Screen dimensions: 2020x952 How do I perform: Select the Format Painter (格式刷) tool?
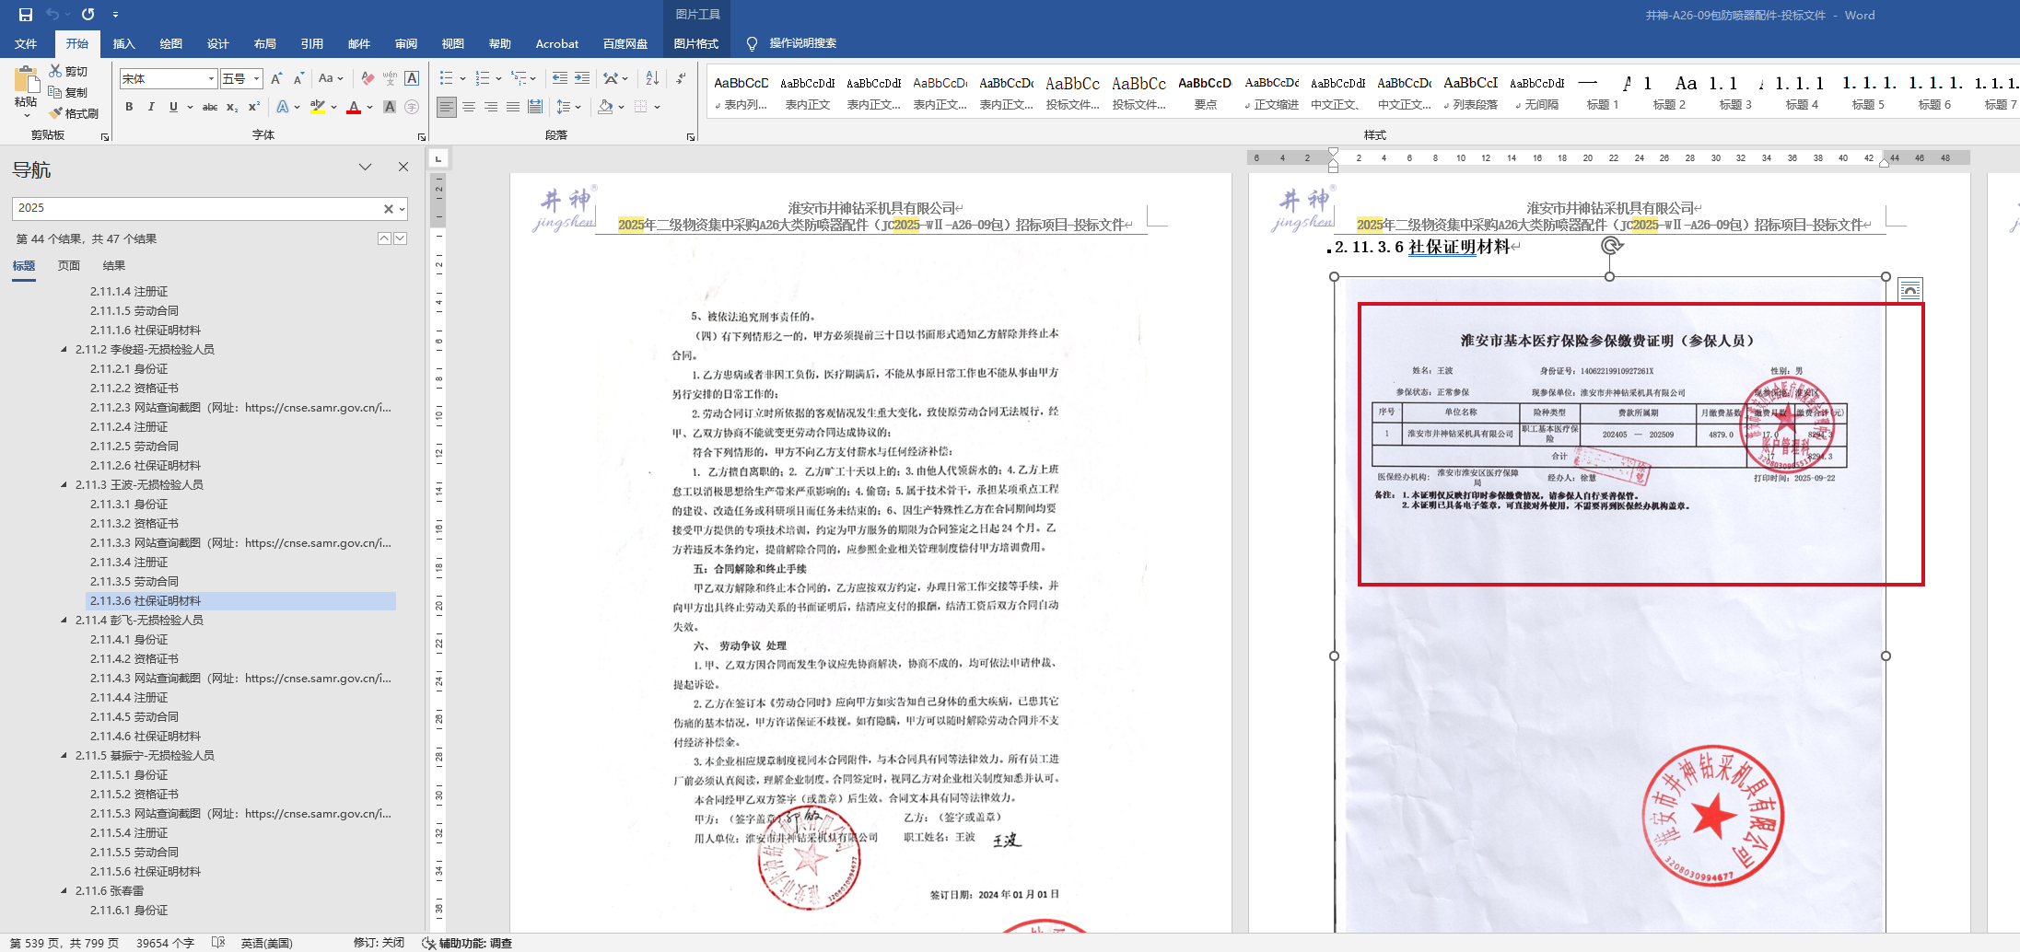tap(74, 113)
